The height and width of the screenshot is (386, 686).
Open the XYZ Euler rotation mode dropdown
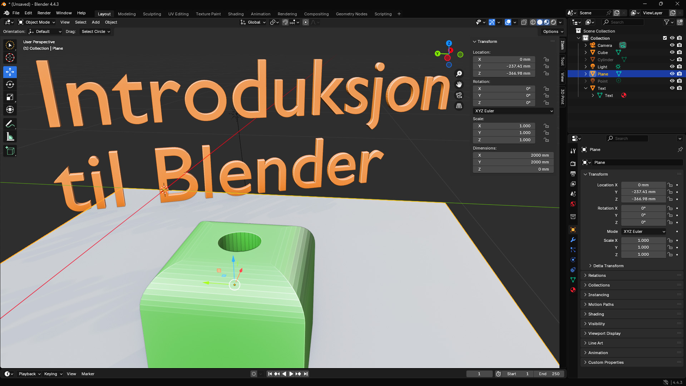[x=513, y=111]
